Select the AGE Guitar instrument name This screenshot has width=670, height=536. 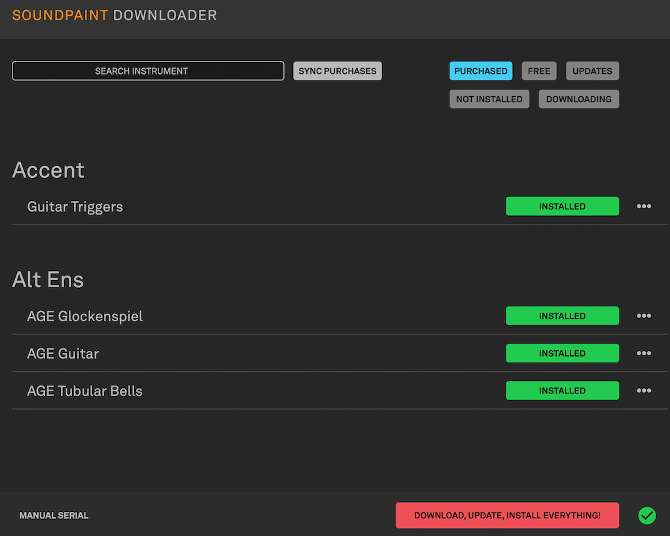coord(63,353)
